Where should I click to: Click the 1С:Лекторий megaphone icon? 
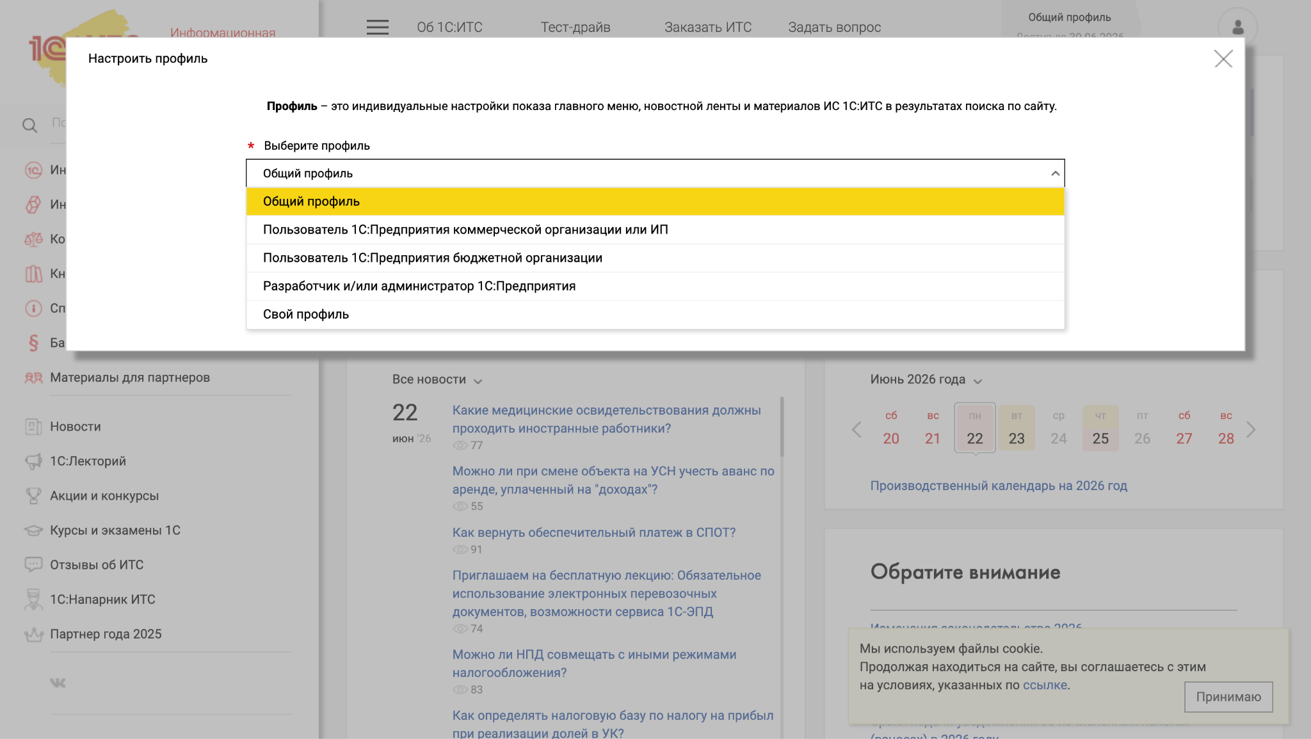click(33, 461)
